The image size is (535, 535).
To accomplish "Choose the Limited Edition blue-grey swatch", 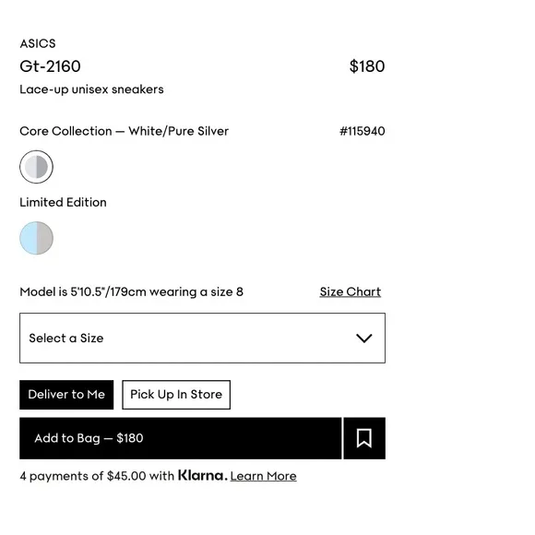I will [37, 238].
